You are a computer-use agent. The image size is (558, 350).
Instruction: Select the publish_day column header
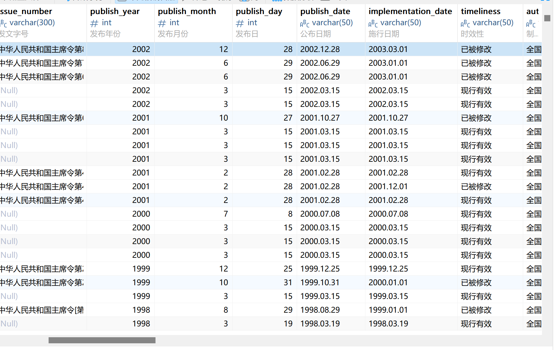(x=264, y=23)
